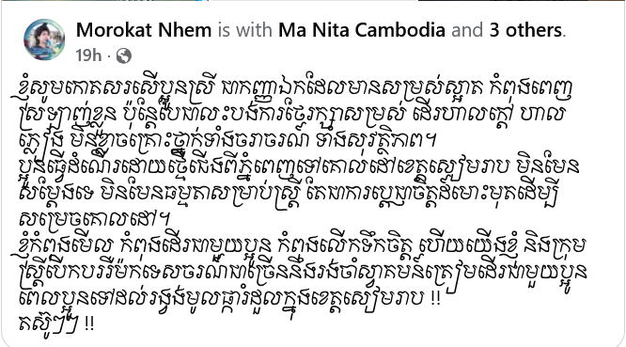Click the line starting with ស្ត្រីបើកបរ
The image size is (626, 347).
(303, 273)
